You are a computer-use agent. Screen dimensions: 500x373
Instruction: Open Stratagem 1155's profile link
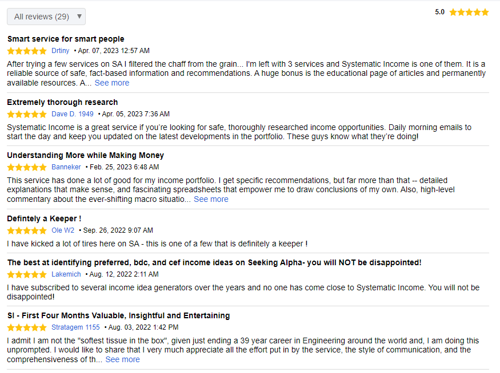(75, 327)
